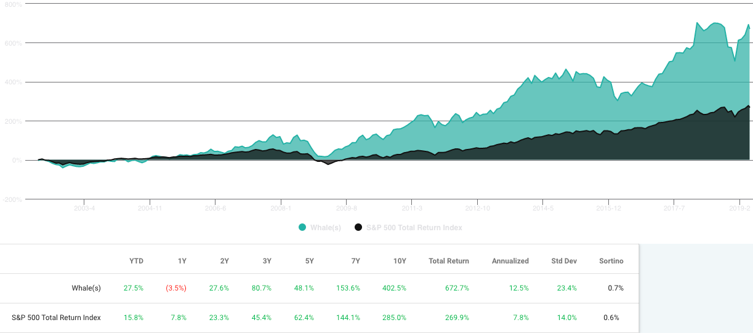Click S&P 500 2Y value 23.3%

(x=219, y=318)
